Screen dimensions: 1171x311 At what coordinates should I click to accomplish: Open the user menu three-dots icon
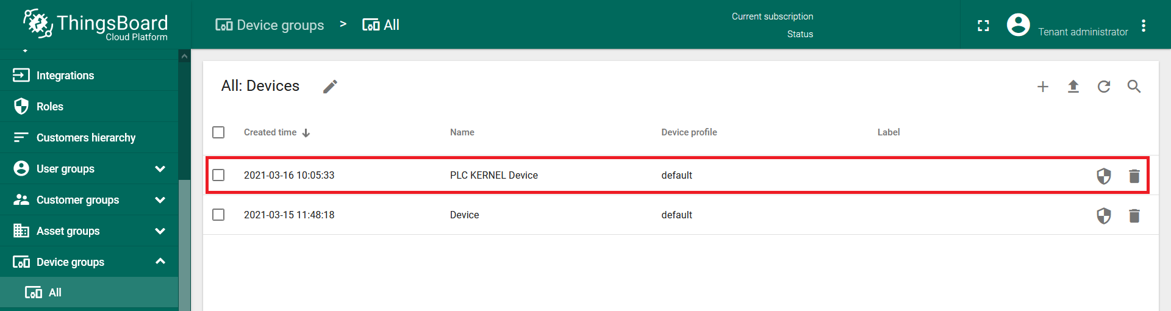(x=1144, y=26)
